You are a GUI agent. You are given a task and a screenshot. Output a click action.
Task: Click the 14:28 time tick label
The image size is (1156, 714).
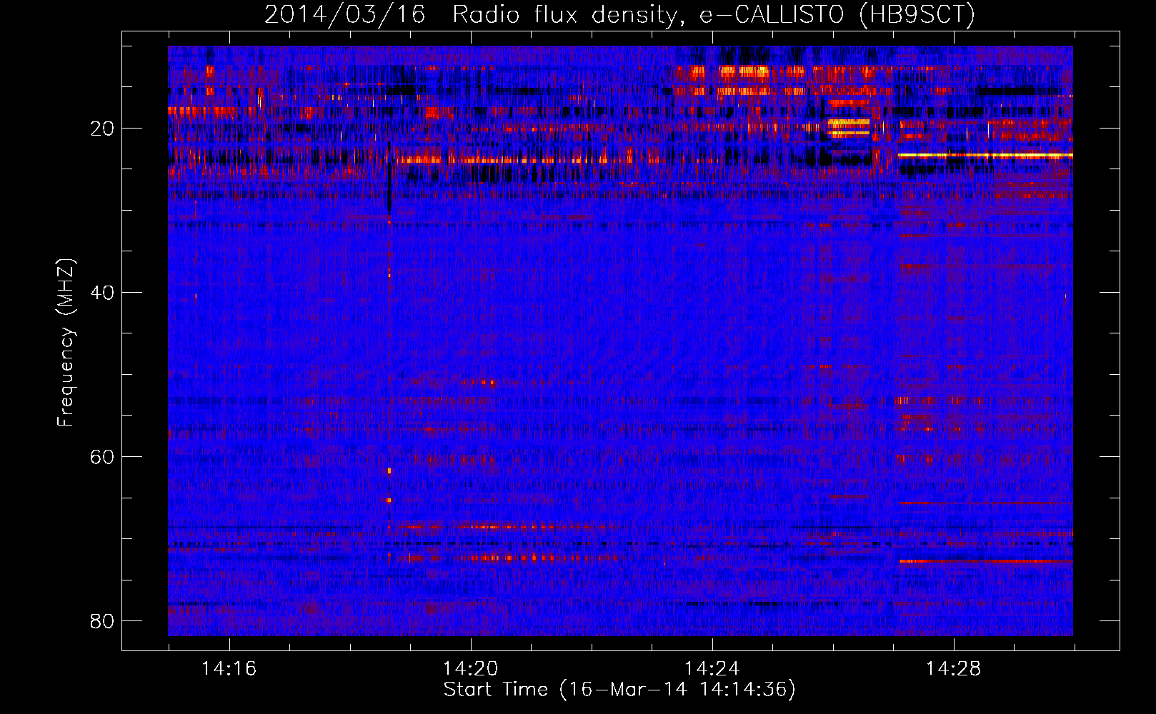point(953,668)
